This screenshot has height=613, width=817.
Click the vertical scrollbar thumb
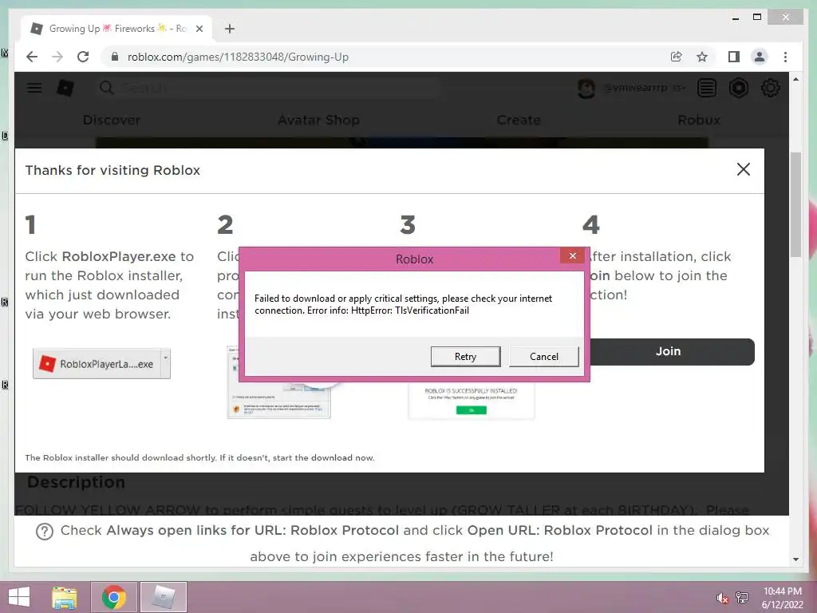click(x=795, y=204)
